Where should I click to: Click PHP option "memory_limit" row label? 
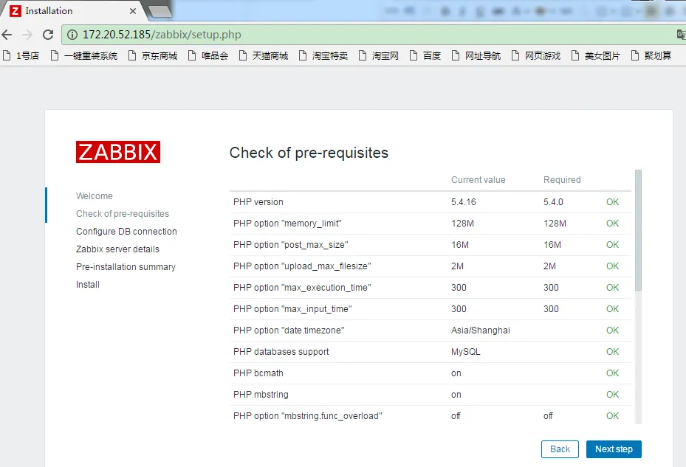[287, 224]
